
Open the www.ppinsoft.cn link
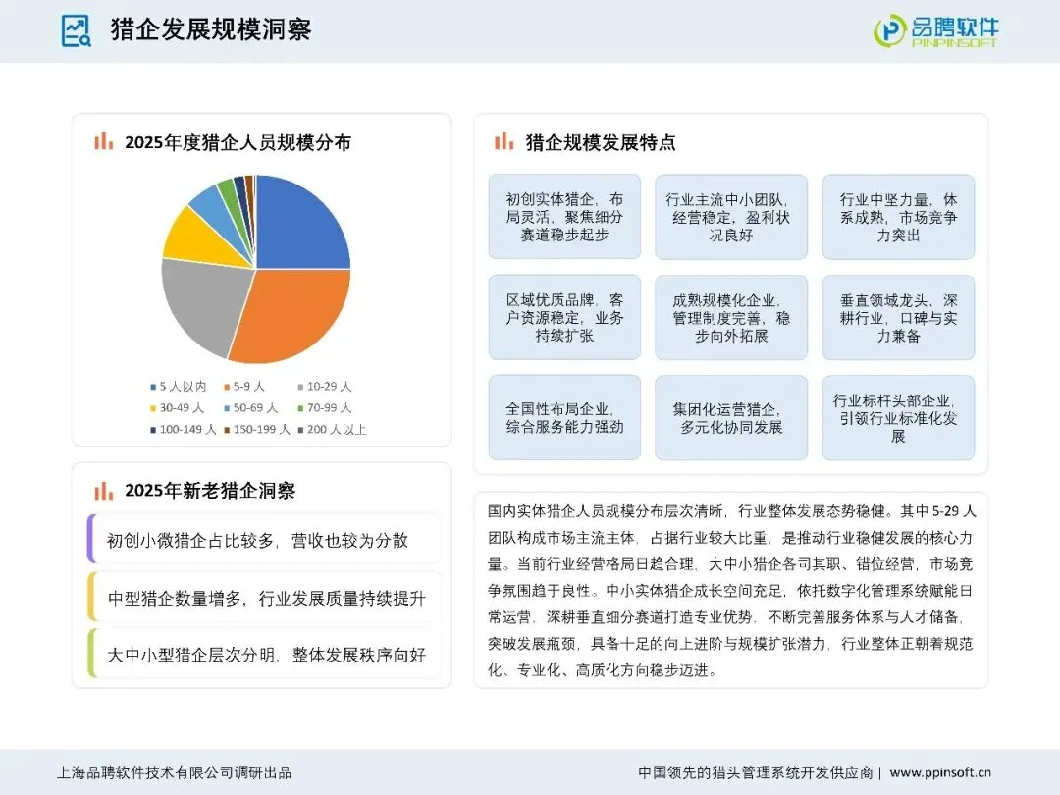939,772
